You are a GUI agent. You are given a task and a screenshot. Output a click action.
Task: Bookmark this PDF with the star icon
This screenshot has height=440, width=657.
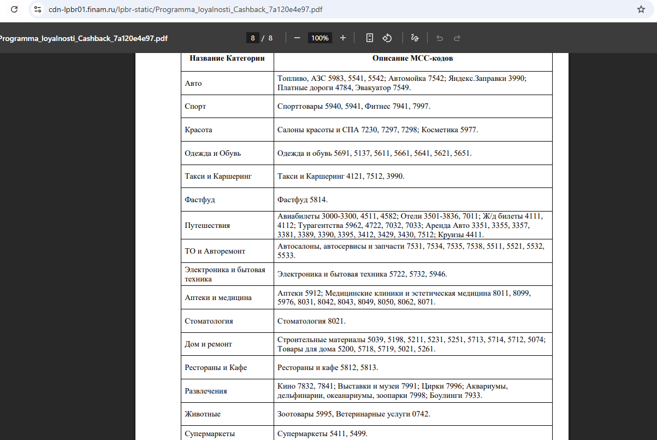(641, 9)
